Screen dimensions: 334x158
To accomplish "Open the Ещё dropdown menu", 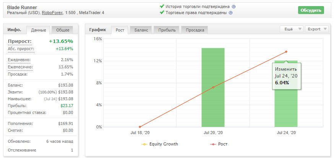I will pos(292,29).
